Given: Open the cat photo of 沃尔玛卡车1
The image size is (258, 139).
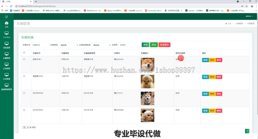Looking at the screenshot, I should pyautogui.click(x=147, y=115).
